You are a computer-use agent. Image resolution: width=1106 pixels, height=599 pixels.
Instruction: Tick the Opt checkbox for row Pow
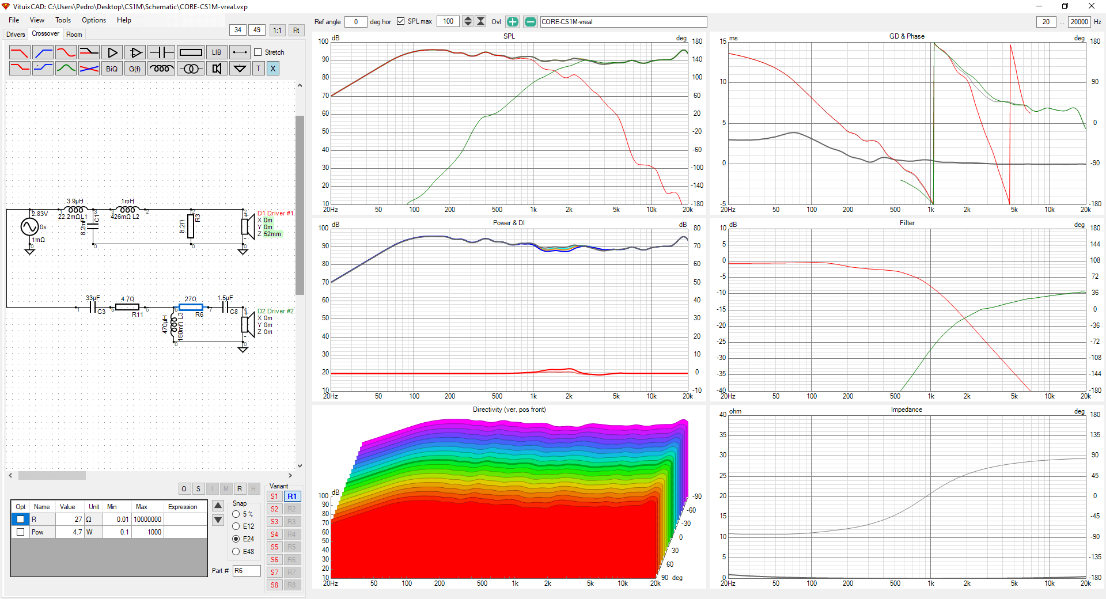(21, 532)
